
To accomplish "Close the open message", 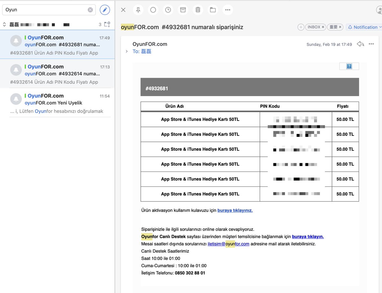I will coord(123,10).
